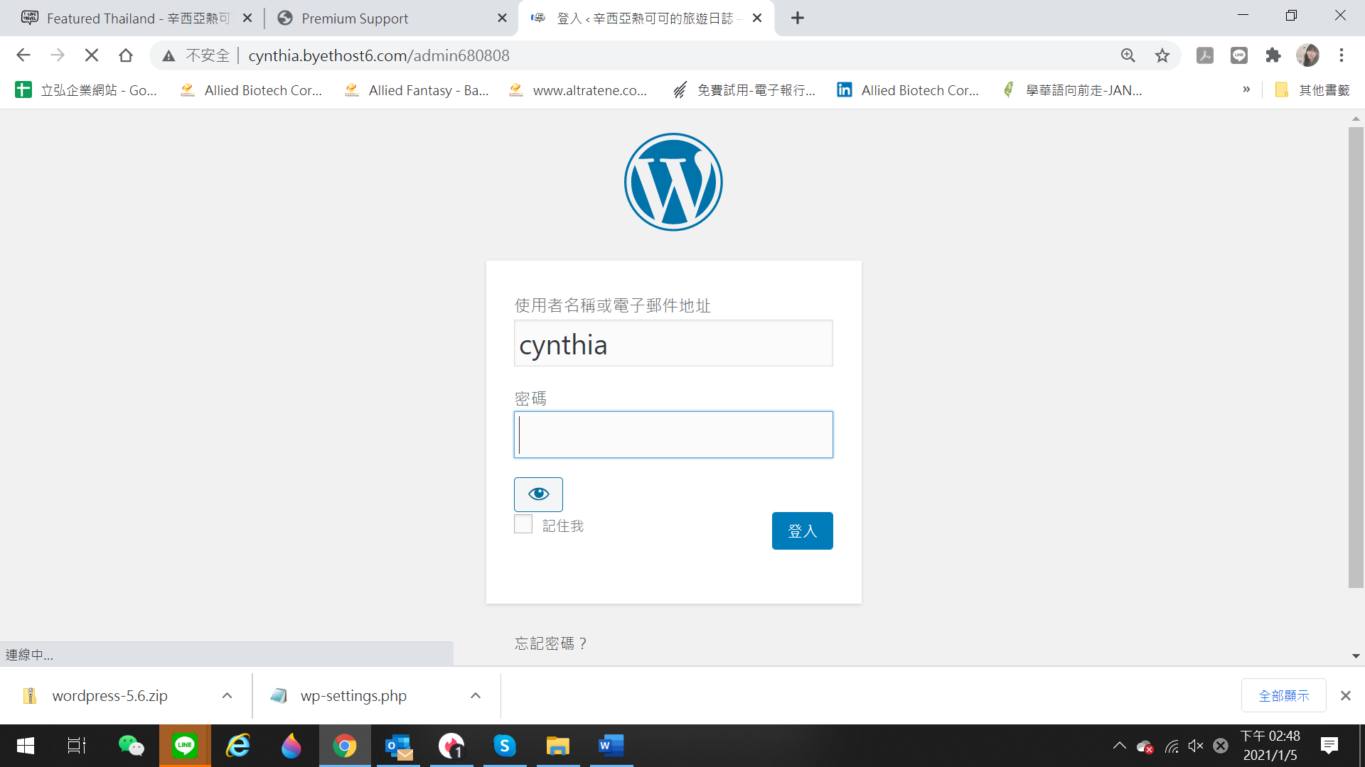Click the WordPress logo
1365x767 pixels.
point(673,182)
